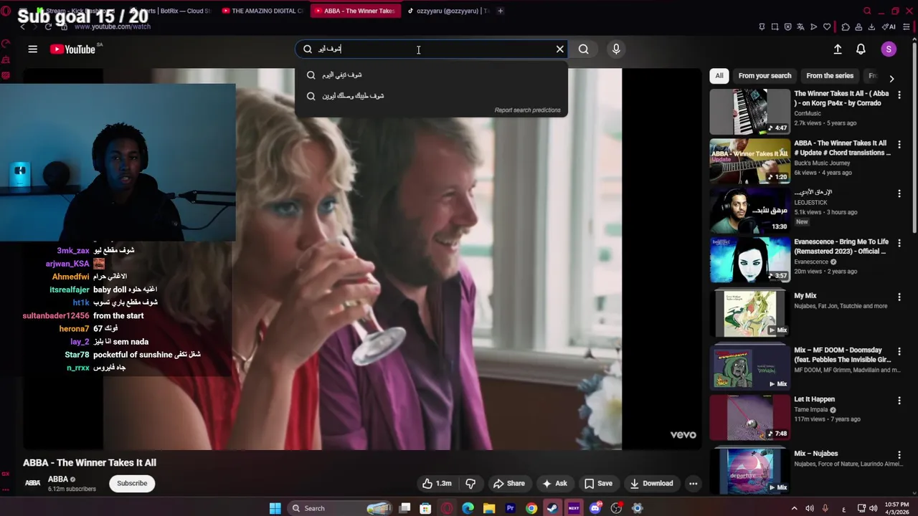Like the video with thumbs up

[x=437, y=484]
